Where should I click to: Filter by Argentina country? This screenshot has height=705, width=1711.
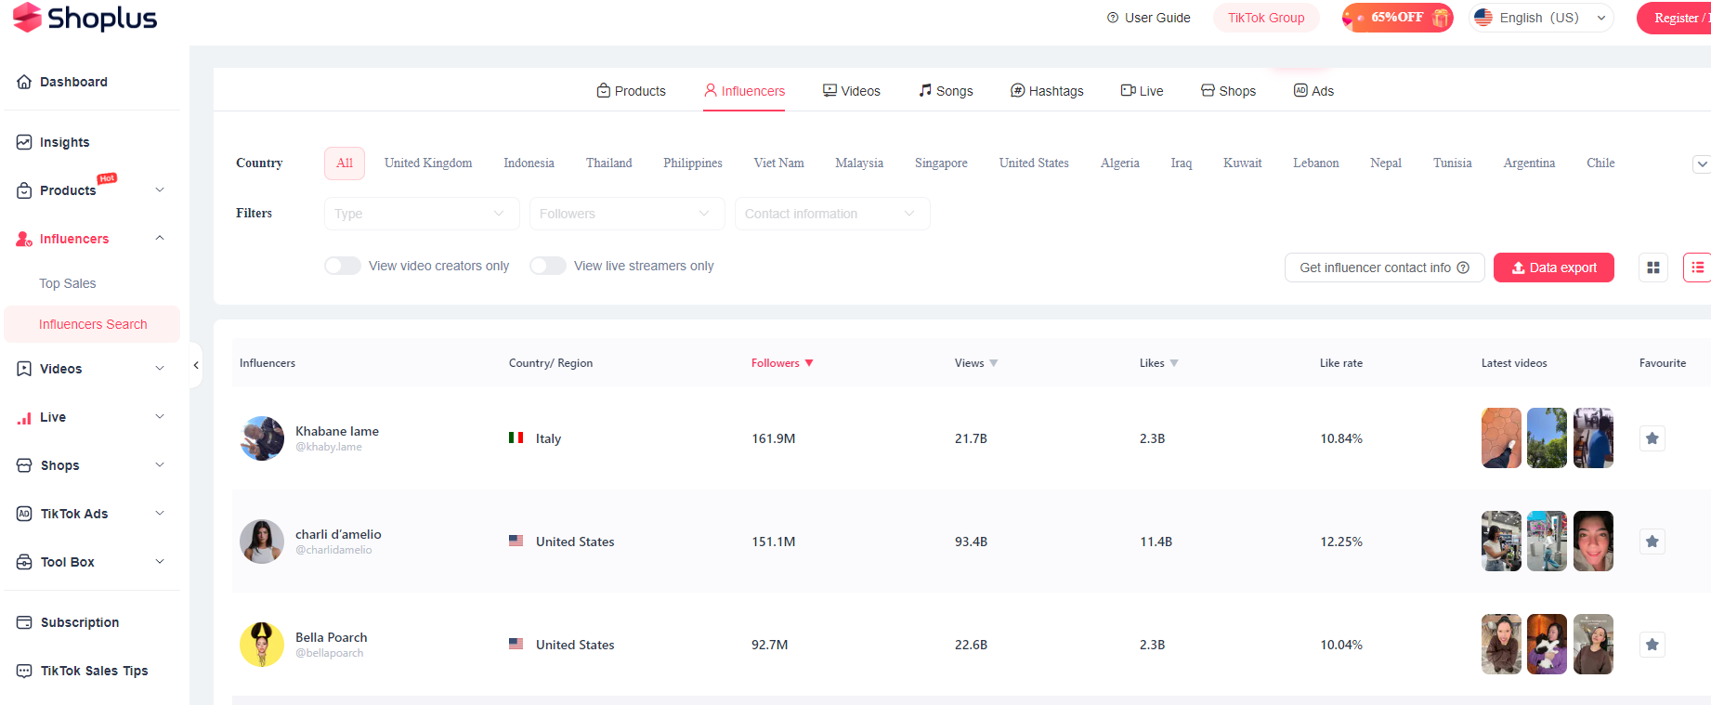(x=1529, y=163)
